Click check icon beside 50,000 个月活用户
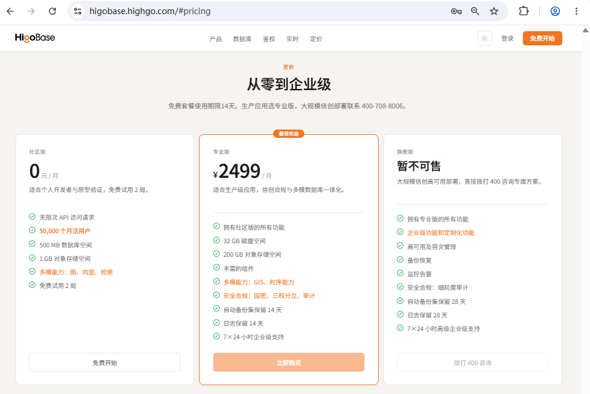 [x=32, y=230]
